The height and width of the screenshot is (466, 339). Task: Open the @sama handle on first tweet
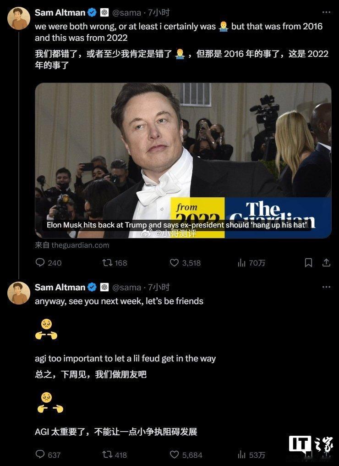tap(126, 12)
